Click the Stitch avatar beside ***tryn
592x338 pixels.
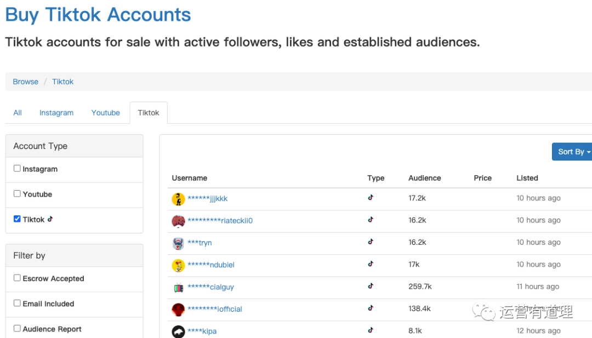[x=178, y=243]
